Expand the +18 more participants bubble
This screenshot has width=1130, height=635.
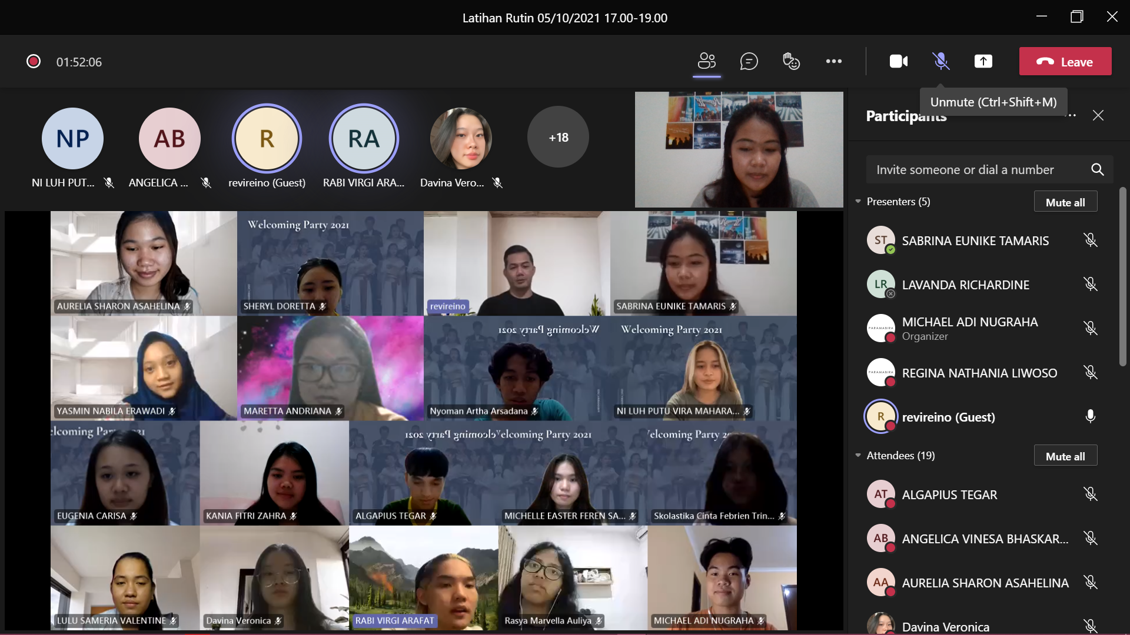coord(558,137)
